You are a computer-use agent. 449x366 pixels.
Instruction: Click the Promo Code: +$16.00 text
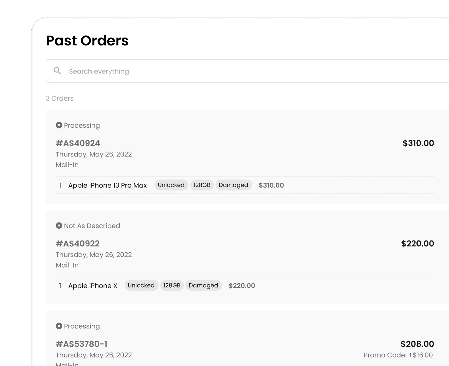(x=398, y=355)
